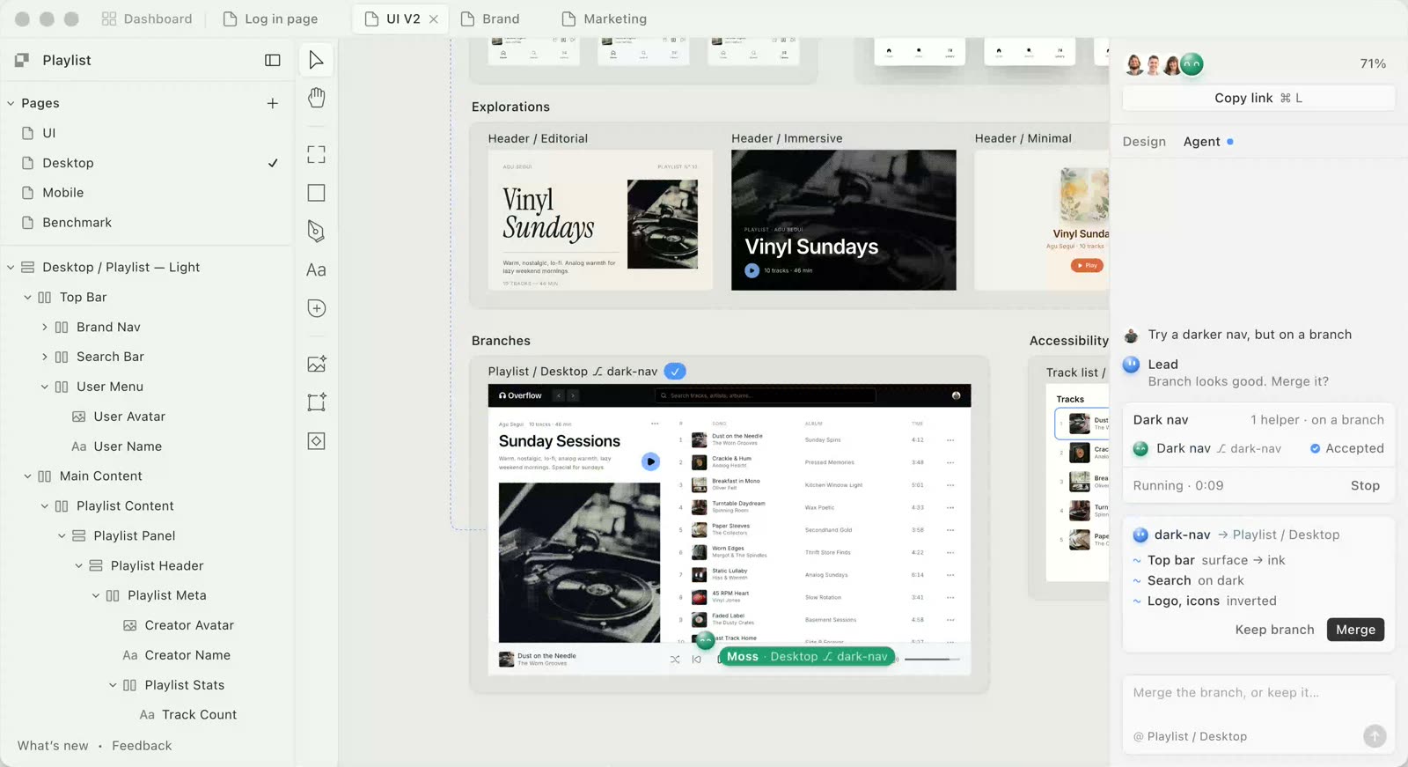The width and height of the screenshot is (1408, 767).
Task: Select the Move cursor tool
Action: (316, 60)
